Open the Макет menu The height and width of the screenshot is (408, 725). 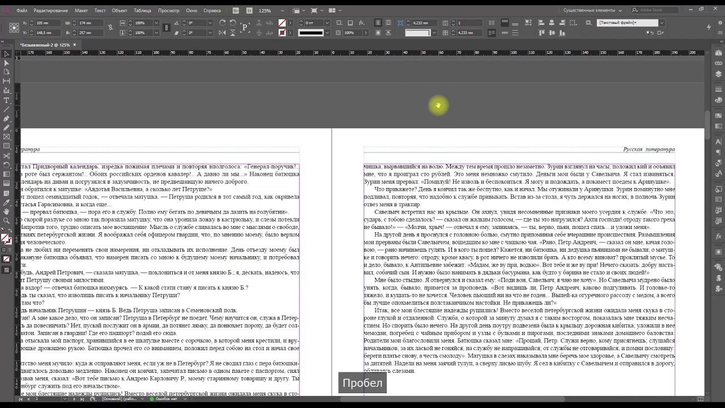pos(81,10)
